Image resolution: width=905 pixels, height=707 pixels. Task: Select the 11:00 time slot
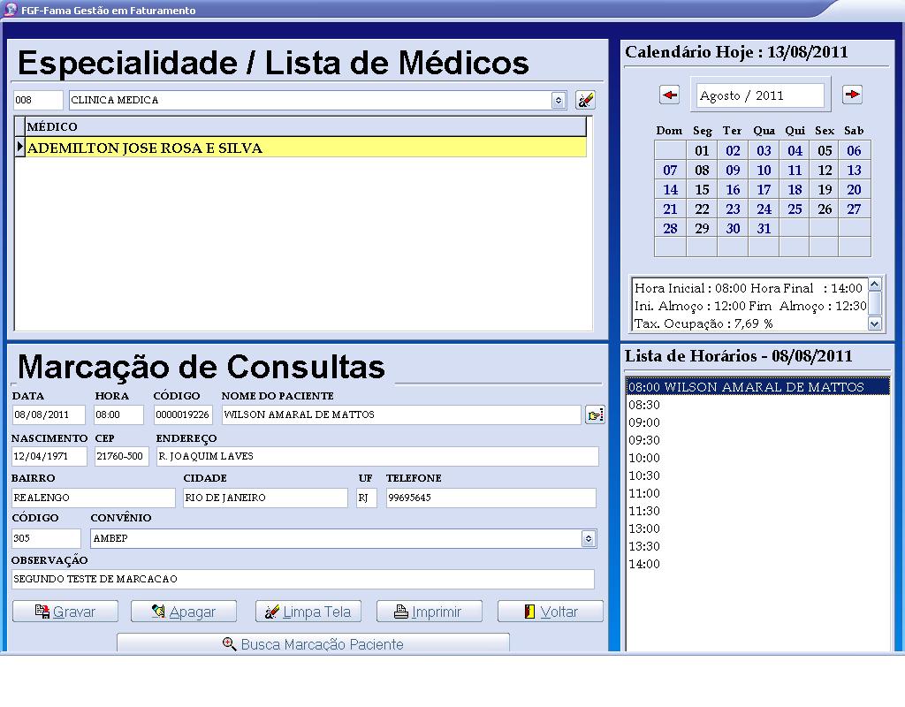[757, 493]
